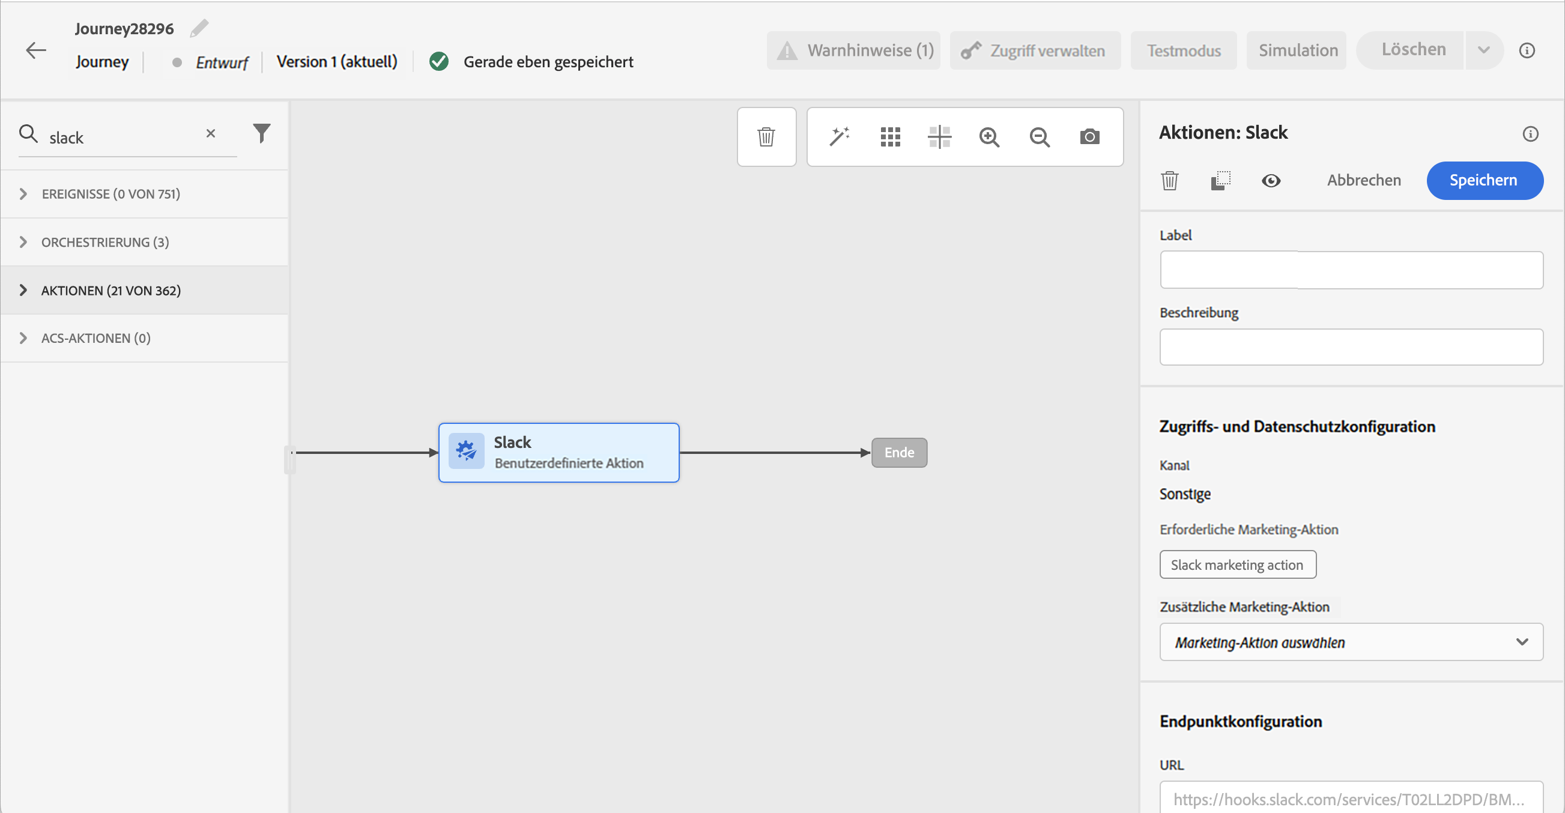1565x813 pixels.
Task: Toggle the eye read-only view icon
Action: [1271, 181]
